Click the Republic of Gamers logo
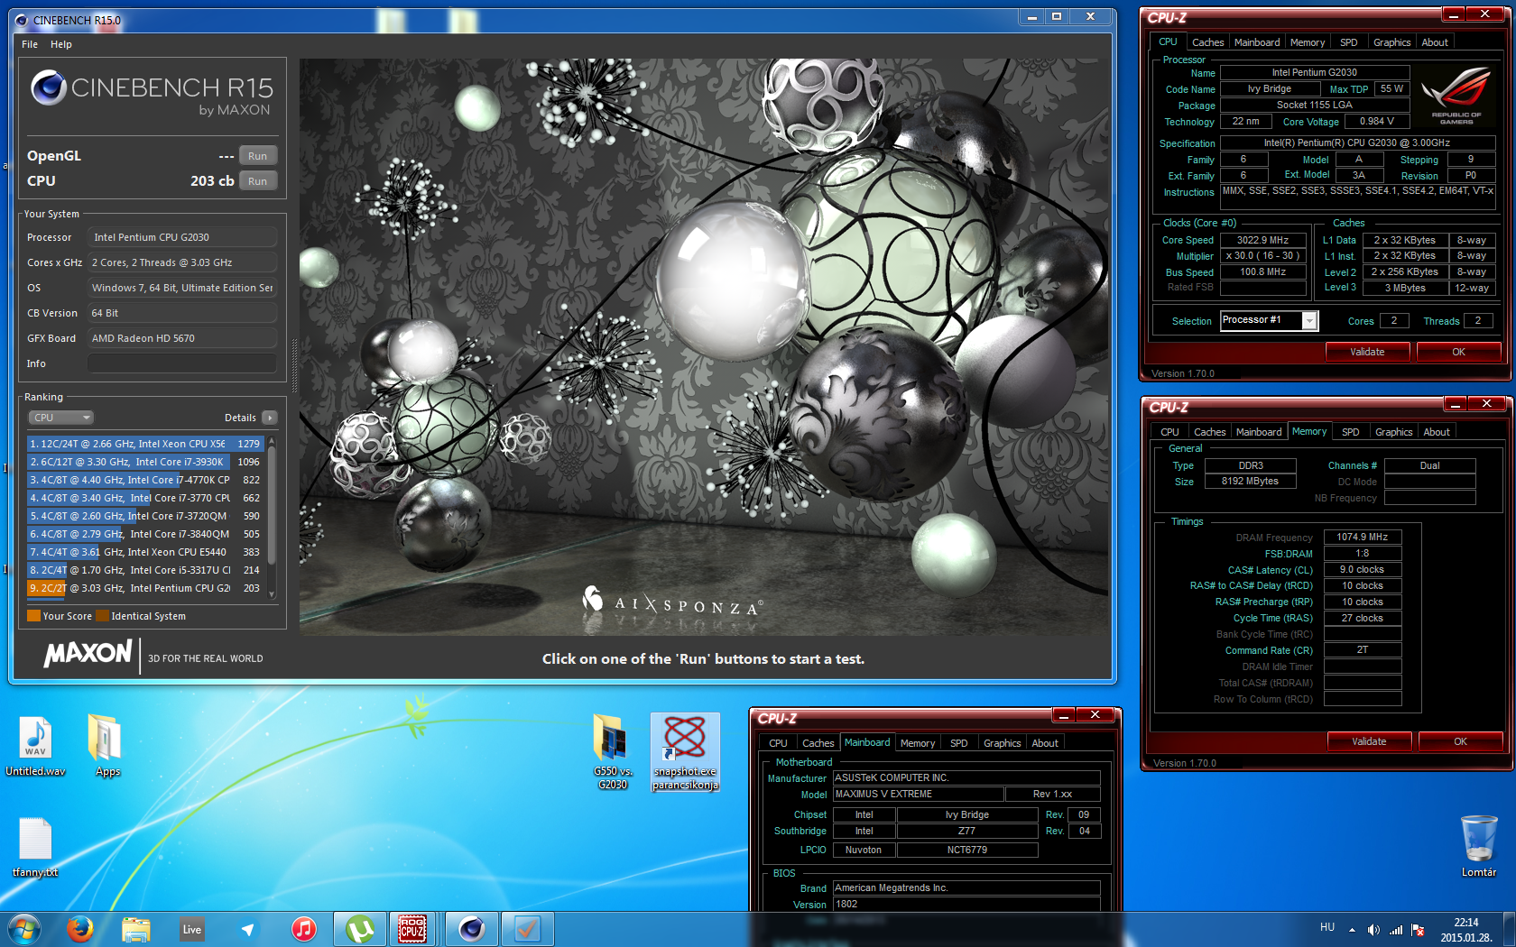Image resolution: width=1516 pixels, height=947 pixels. 1456,95
